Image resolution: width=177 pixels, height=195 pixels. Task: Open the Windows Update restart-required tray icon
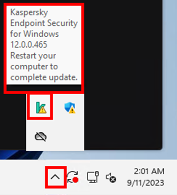[x=73, y=177]
